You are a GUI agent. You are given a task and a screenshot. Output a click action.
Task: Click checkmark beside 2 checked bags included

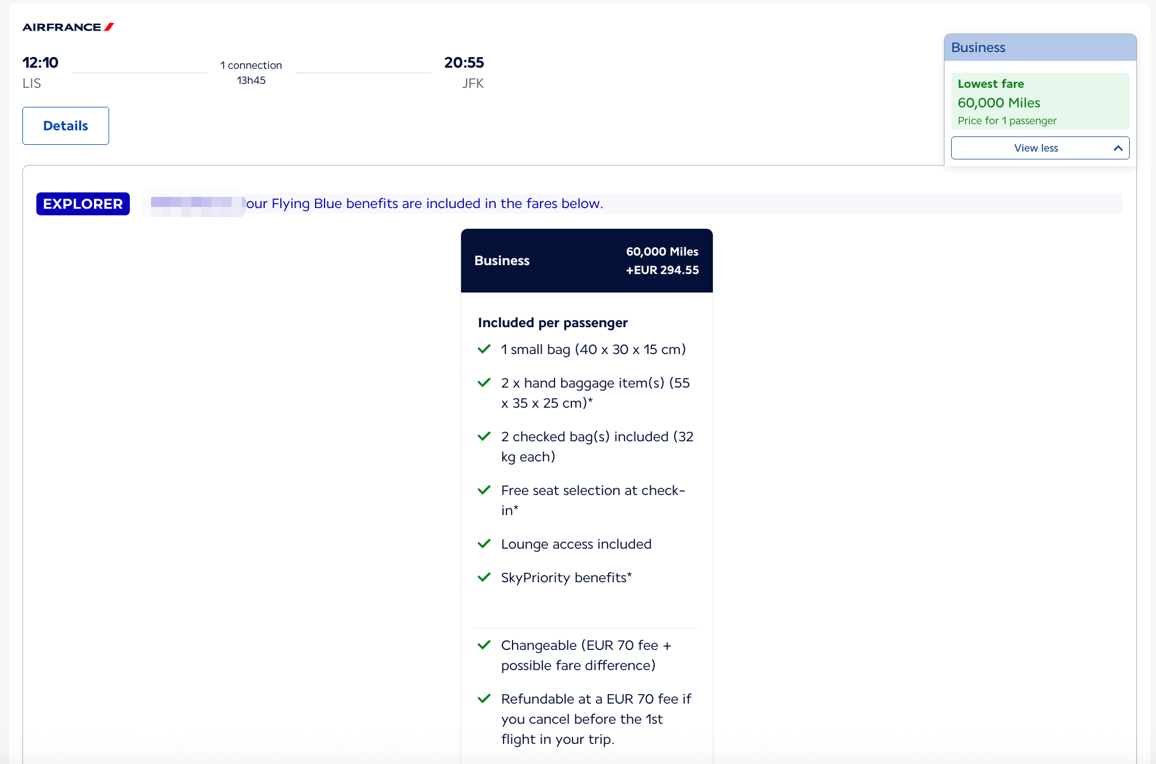(484, 437)
